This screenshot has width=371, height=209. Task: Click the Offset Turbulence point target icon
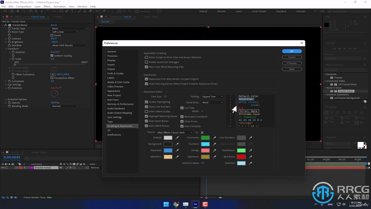[53, 74]
